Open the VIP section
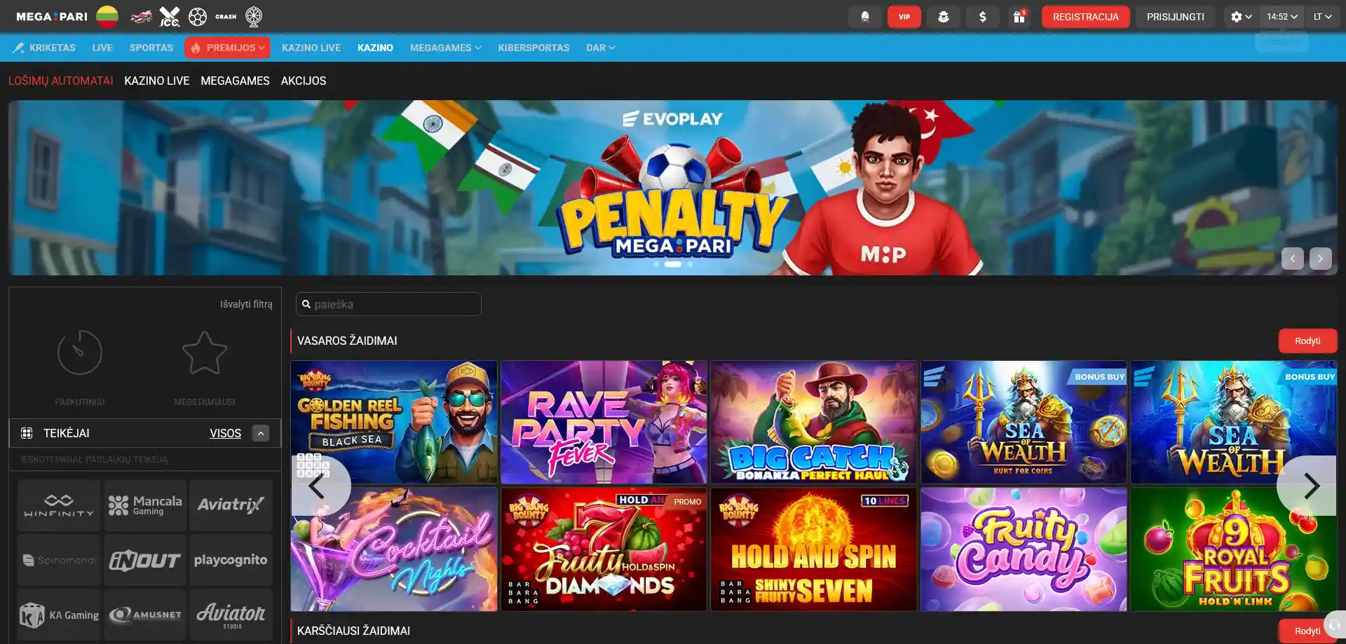The height and width of the screenshot is (644, 1346). tap(904, 17)
